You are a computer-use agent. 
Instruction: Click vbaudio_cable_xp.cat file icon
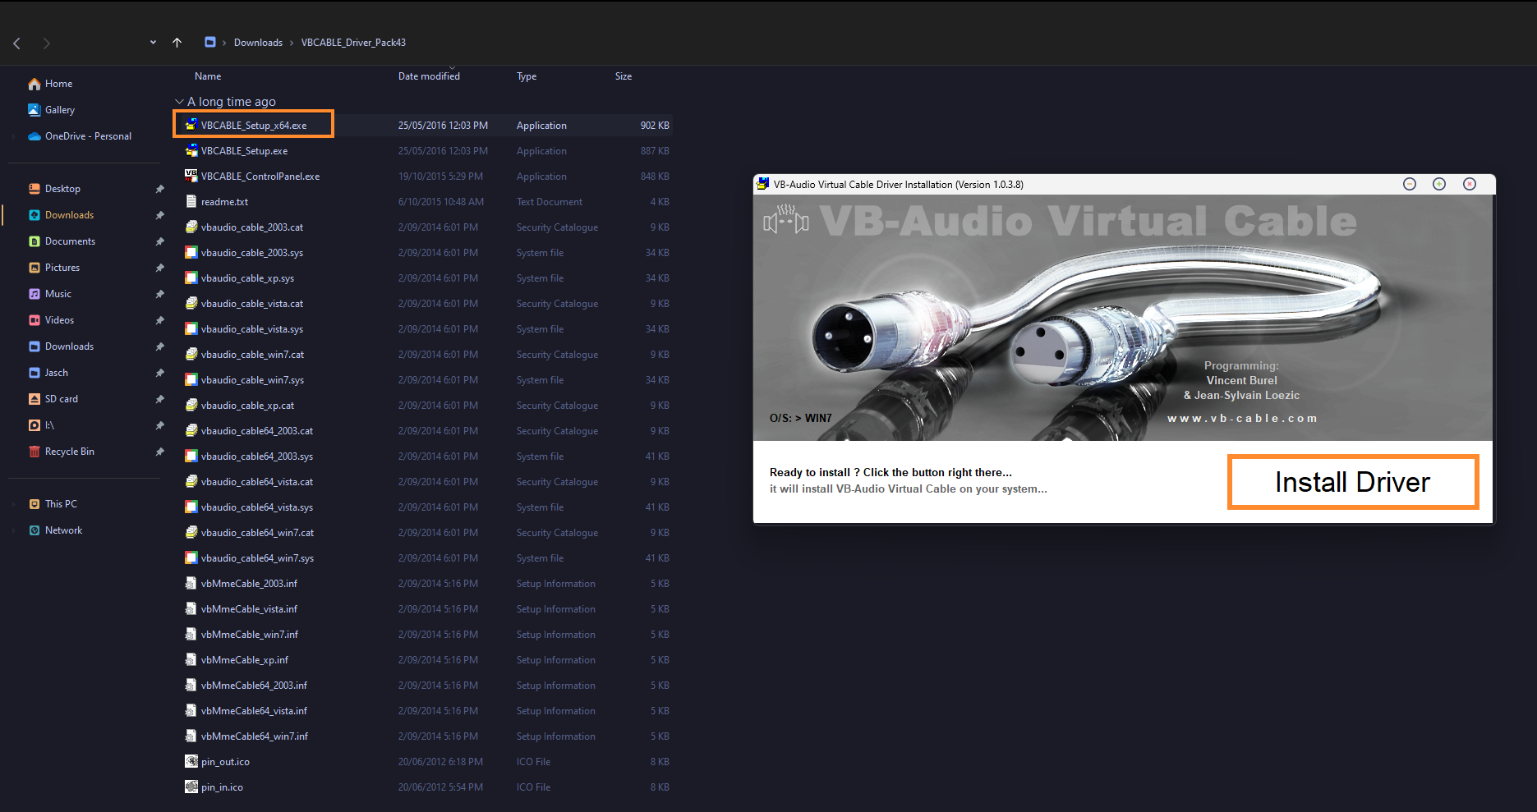[191, 405]
